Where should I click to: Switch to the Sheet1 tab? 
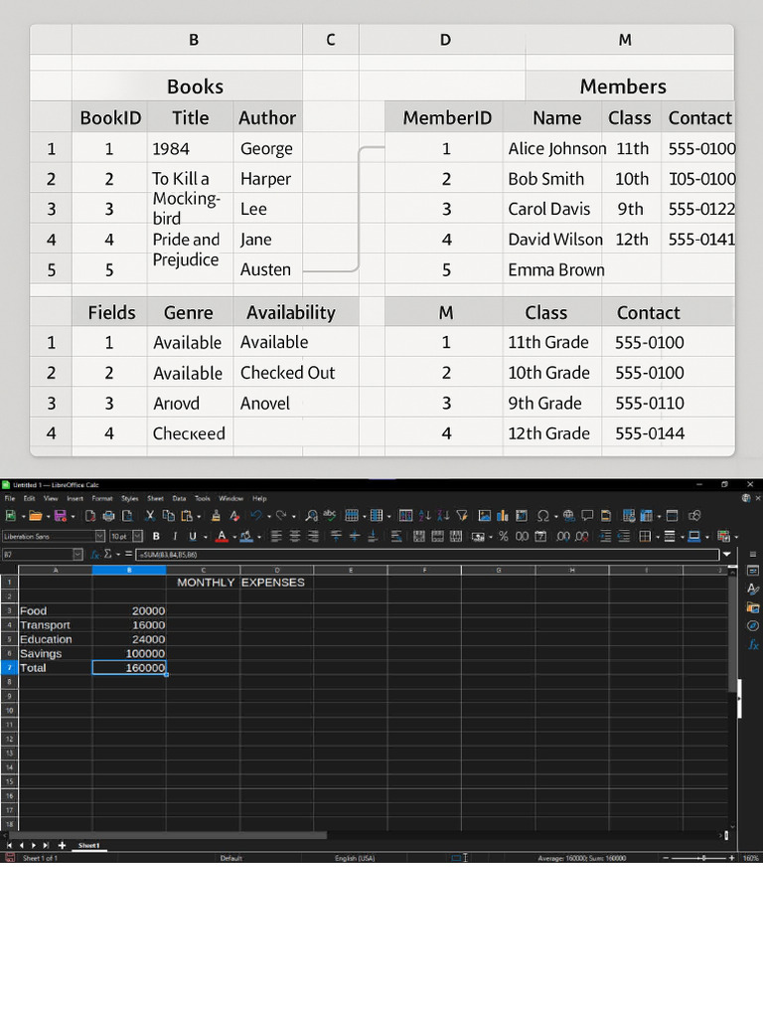point(89,845)
